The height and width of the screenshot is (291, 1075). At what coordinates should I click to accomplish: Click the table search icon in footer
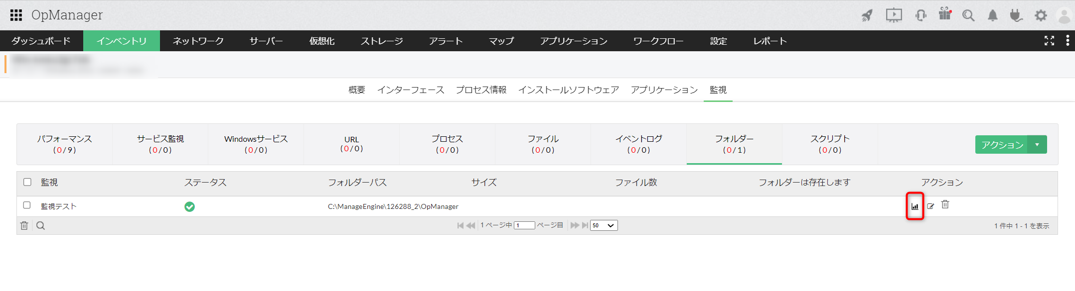pyautogui.click(x=41, y=225)
